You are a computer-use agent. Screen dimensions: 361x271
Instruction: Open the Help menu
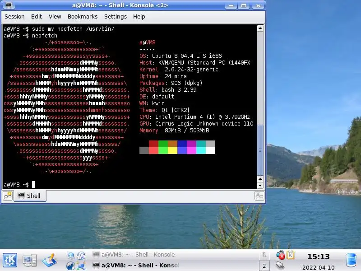point(139,17)
